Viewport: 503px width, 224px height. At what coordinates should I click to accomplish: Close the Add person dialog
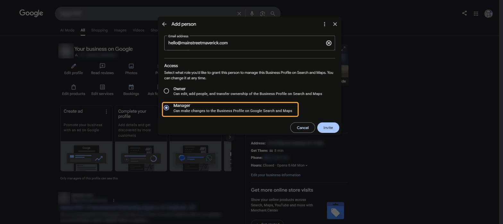(x=335, y=24)
